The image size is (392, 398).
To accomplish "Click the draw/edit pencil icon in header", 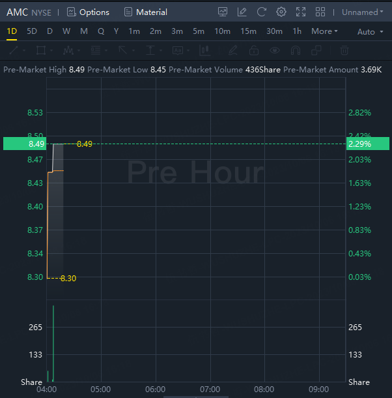I will click(242, 12).
